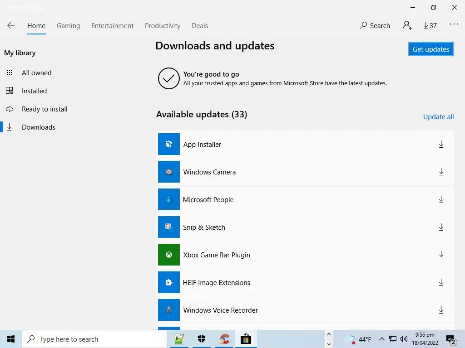Open the Home tab
Image resolution: width=465 pixels, height=348 pixels.
[x=36, y=26]
